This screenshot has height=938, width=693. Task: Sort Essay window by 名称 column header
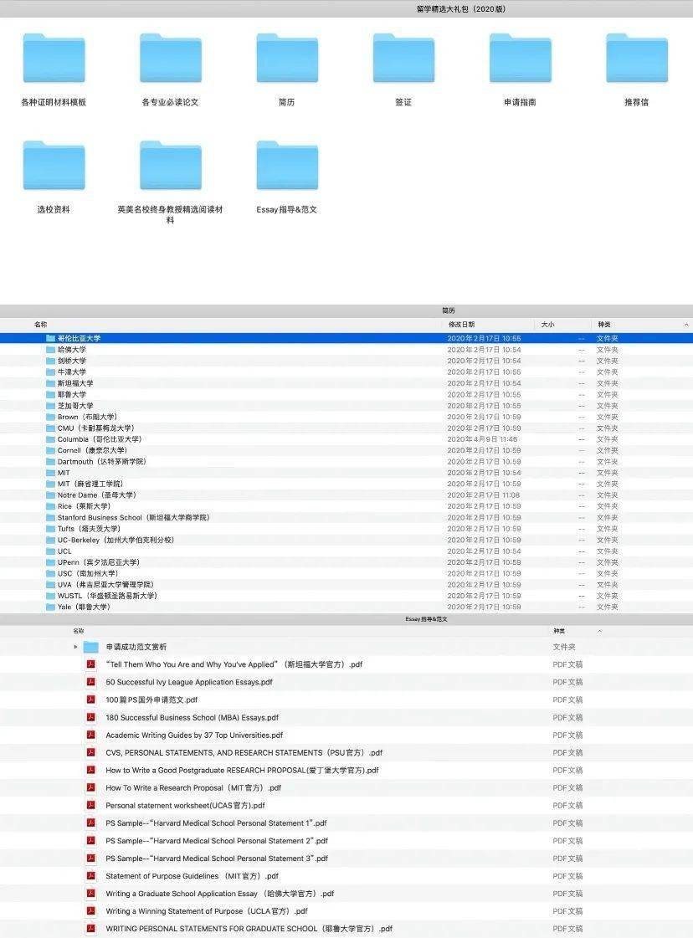[79, 631]
